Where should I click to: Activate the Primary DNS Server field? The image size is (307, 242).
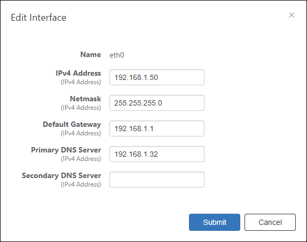[x=157, y=154]
